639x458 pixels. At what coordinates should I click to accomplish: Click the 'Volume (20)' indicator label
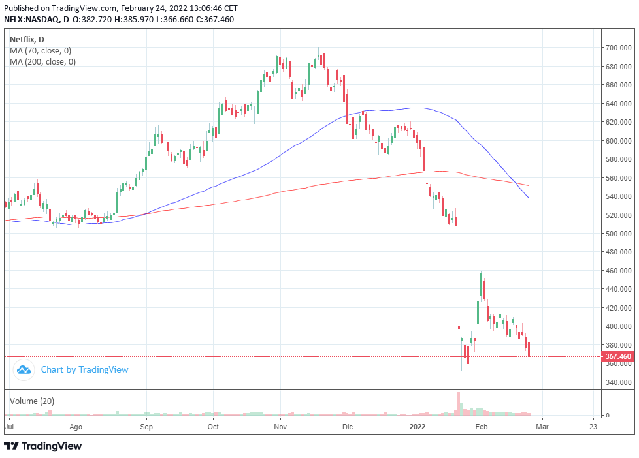tap(32, 401)
